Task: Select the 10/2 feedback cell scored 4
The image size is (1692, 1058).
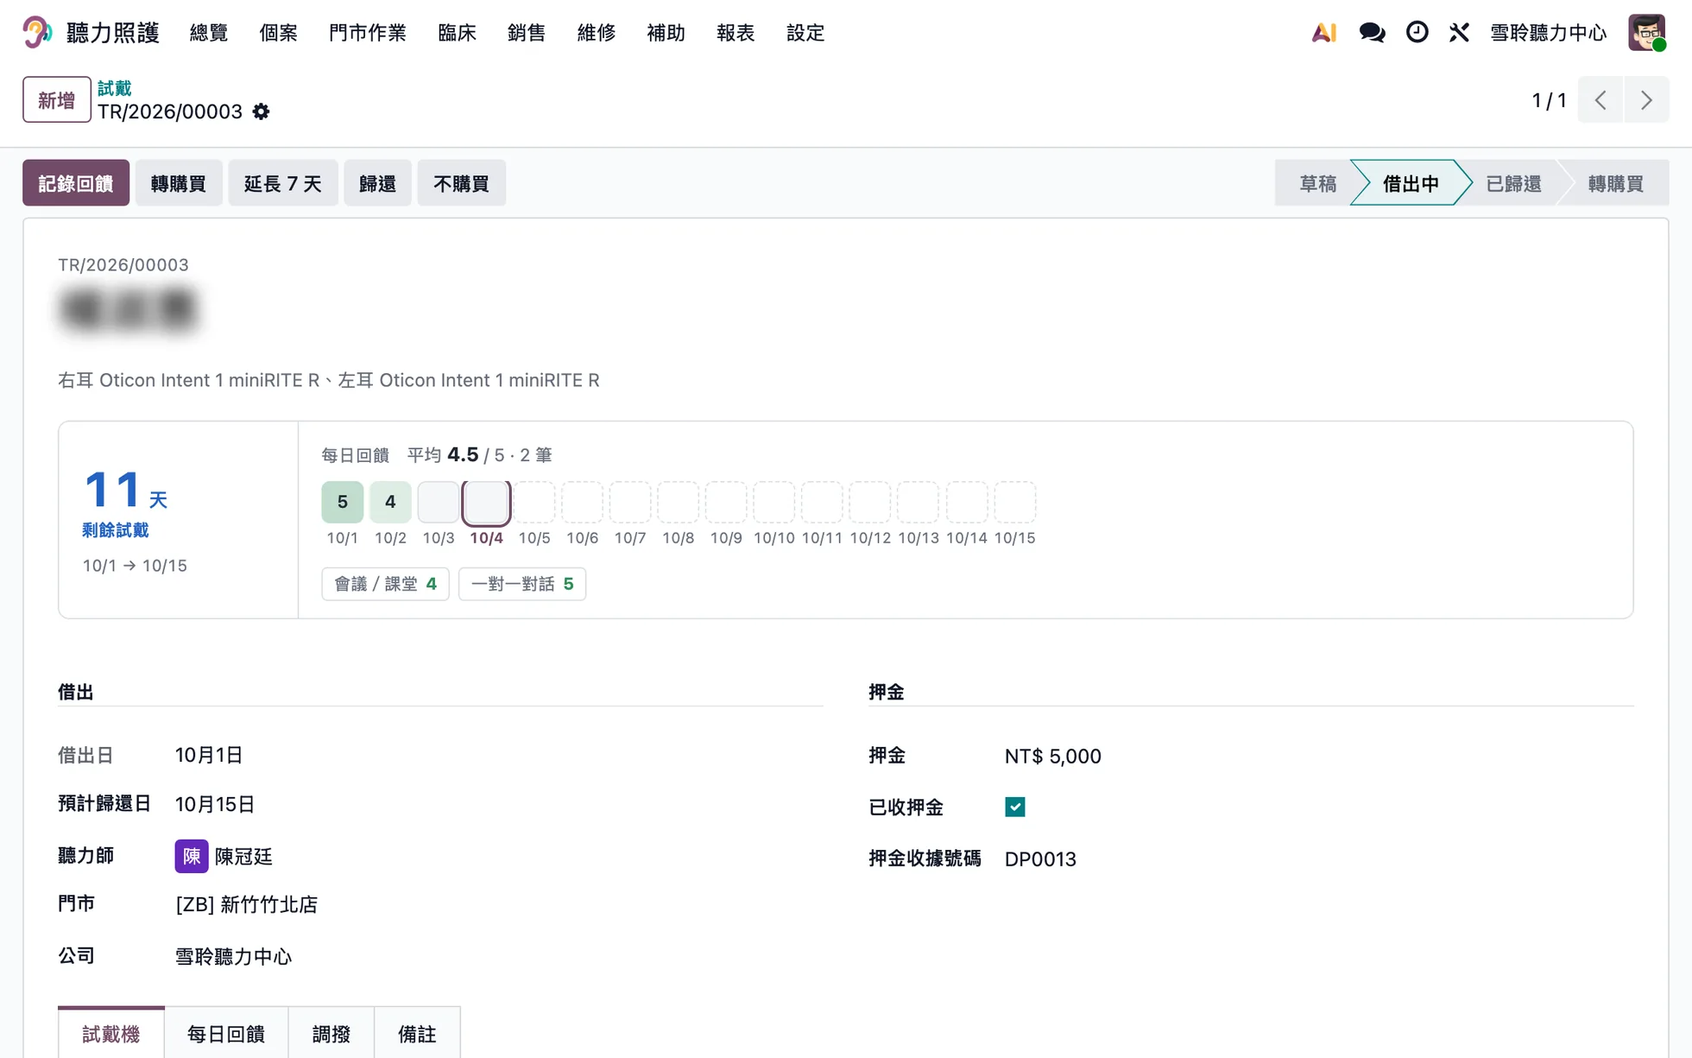Action: point(390,502)
